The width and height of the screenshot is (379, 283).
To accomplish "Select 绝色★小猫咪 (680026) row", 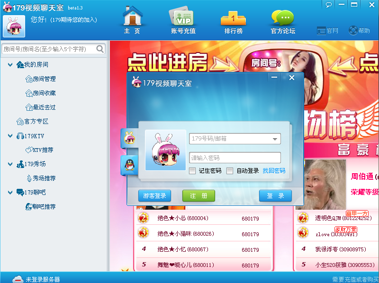I will click(x=203, y=233).
